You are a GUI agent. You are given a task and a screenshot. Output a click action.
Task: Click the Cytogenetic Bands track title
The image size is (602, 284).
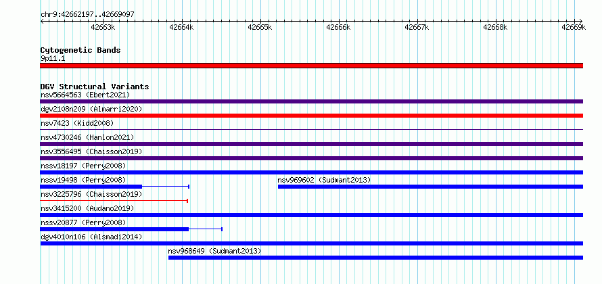click(80, 50)
